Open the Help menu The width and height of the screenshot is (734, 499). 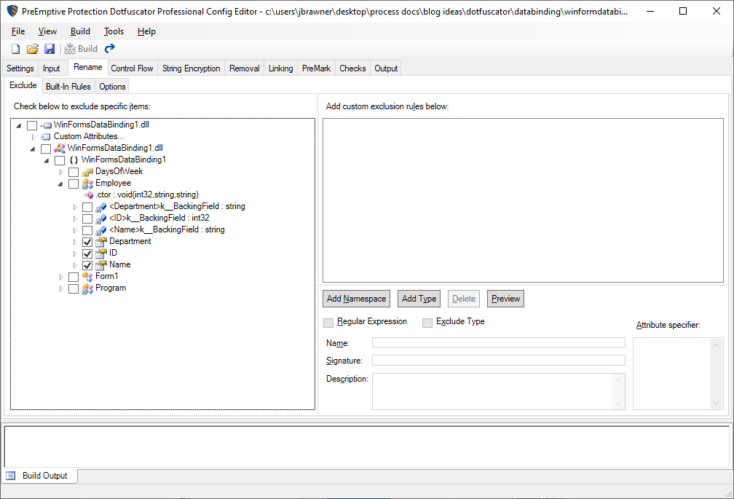[x=146, y=31]
